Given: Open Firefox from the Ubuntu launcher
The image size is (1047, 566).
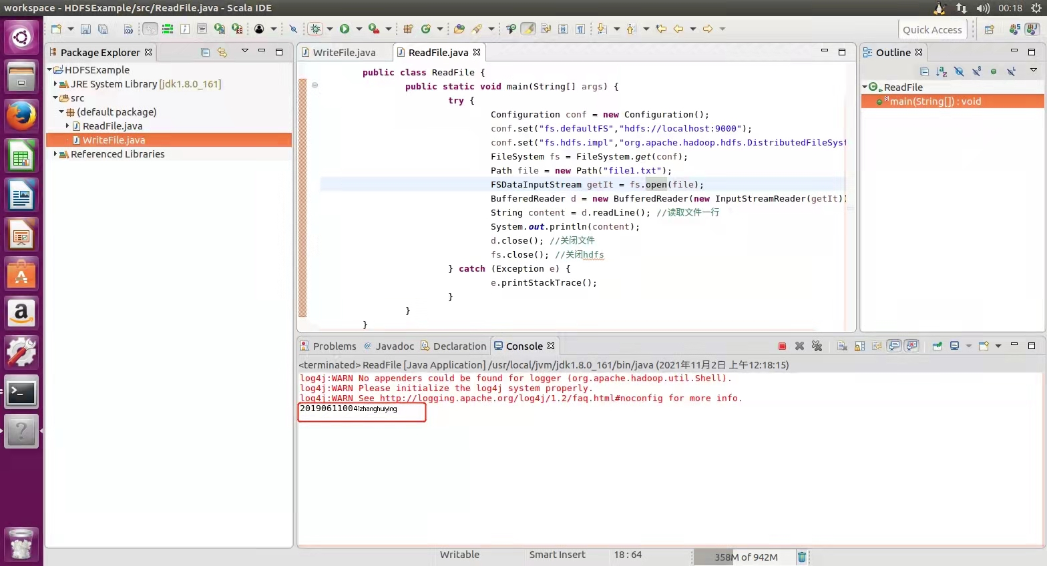Looking at the screenshot, I should pos(21,116).
